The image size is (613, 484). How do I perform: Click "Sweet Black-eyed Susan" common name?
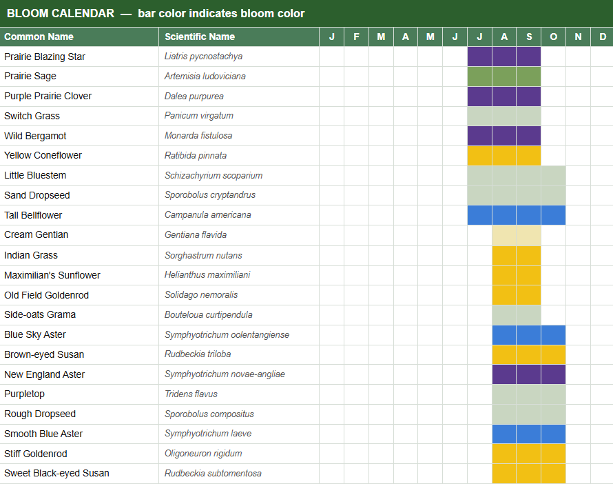(56, 474)
